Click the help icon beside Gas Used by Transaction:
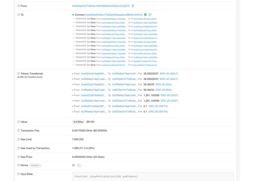The height and width of the screenshot is (181, 254). [x=19, y=148]
